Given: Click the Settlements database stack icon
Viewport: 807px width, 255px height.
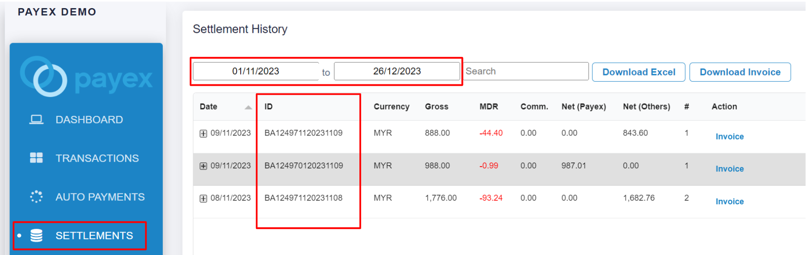Looking at the screenshot, I should pyautogui.click(x=36, y=235).
